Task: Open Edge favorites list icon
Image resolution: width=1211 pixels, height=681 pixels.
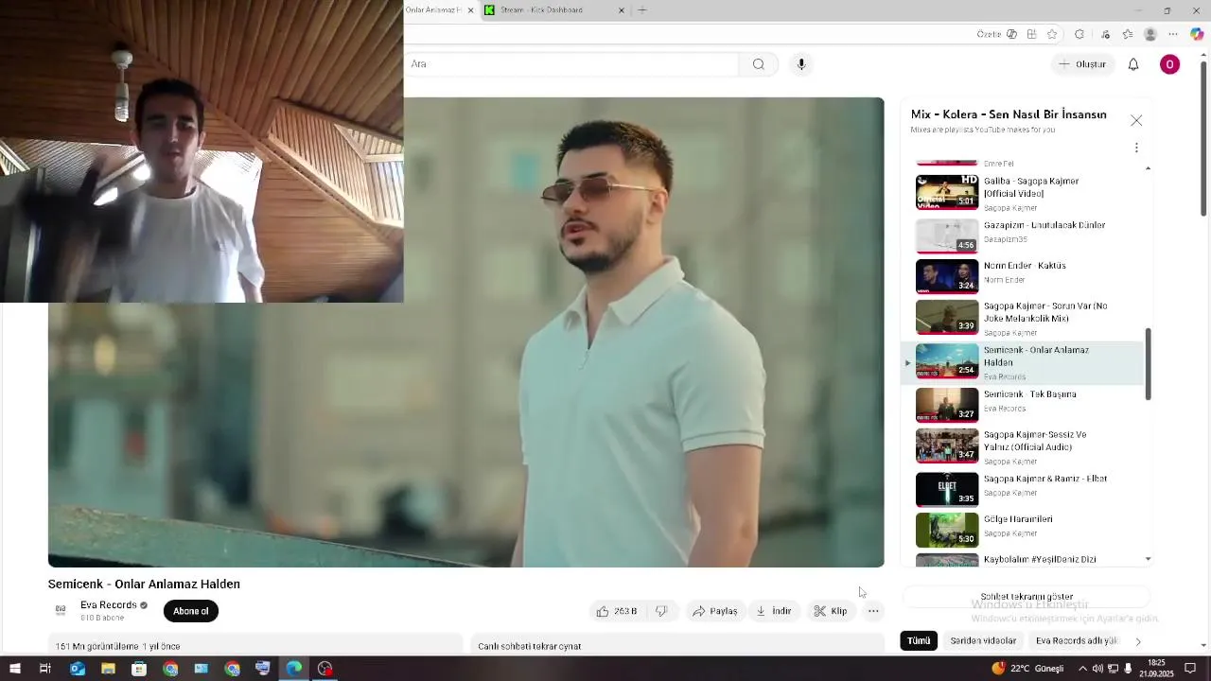Action: [1128, 34]
